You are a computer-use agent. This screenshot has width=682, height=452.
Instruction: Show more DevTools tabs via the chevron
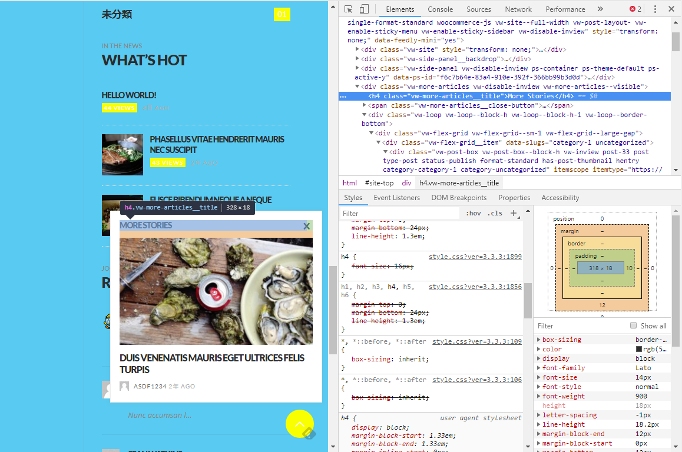coord(600,9)
